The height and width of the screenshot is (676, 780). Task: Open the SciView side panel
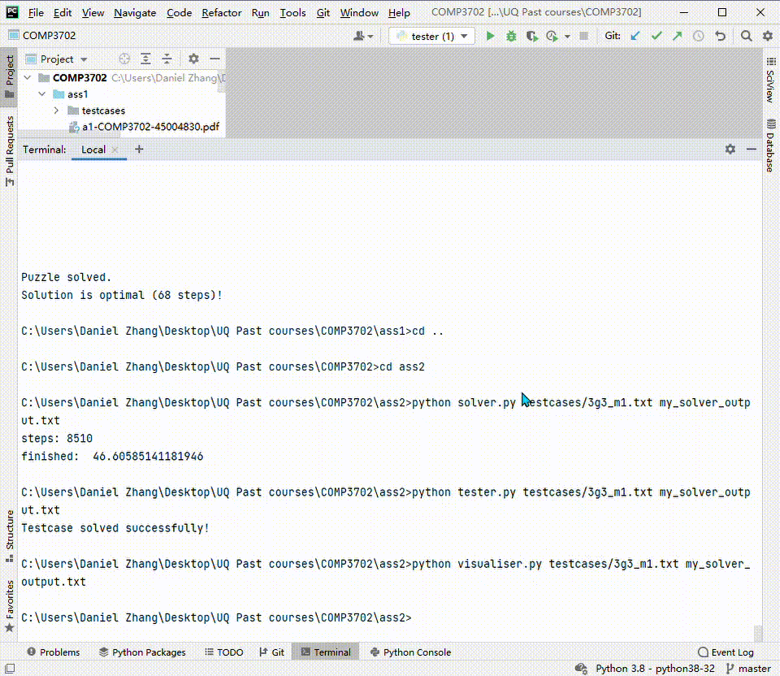770,80
